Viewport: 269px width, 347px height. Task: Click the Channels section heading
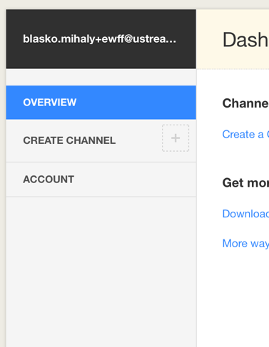pyautogui.click(x=245, y=103)
